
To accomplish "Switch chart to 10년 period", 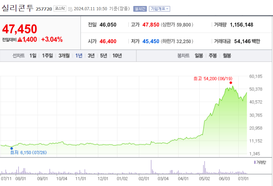I will tap(117, 56).
